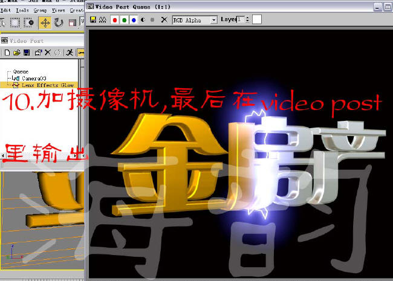393x281 pixels.
Task: Click the Video Post panel title icon
Action: pyautogui.click(x=4, y=40)
